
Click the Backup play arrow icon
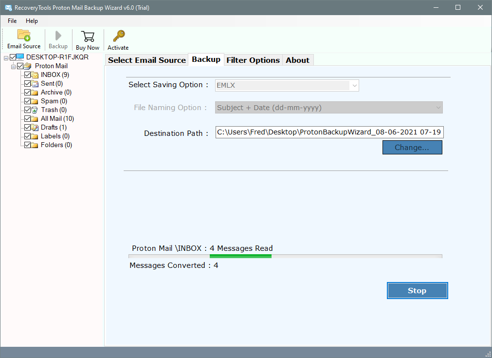coord(58,36)
